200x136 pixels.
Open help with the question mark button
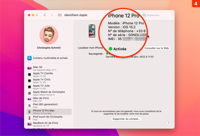coord(169,123)
